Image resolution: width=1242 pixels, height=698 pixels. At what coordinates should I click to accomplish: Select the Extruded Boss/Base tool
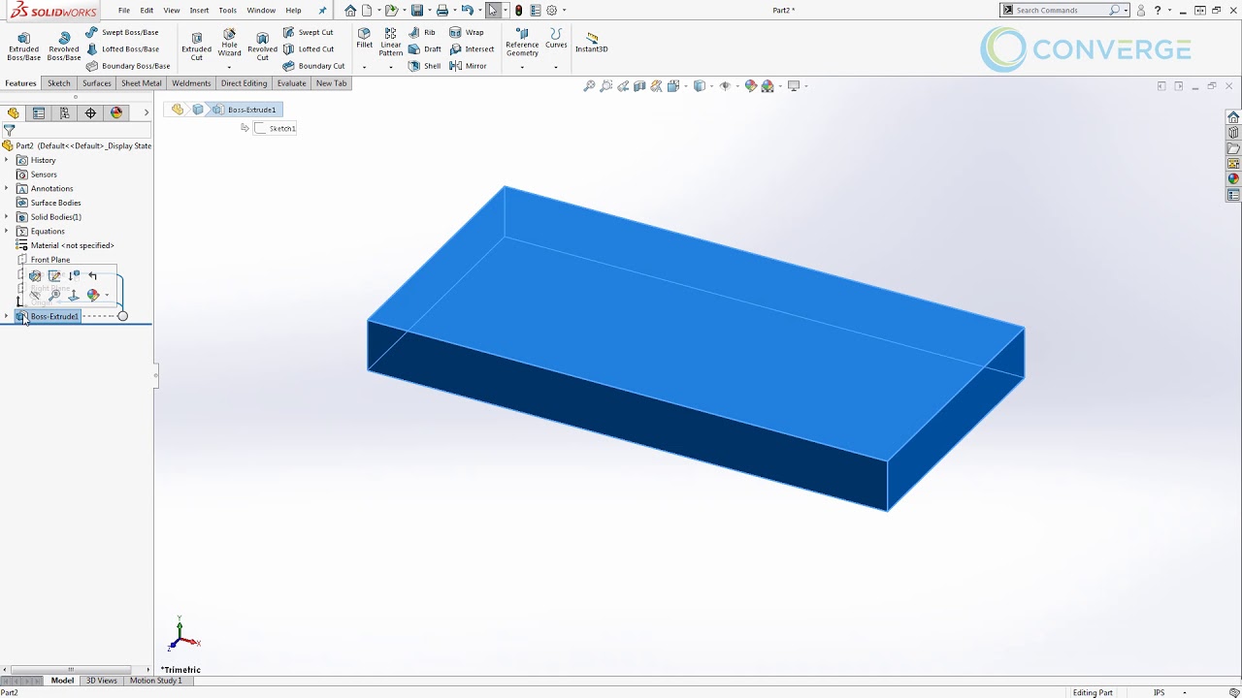click(23, 46)
